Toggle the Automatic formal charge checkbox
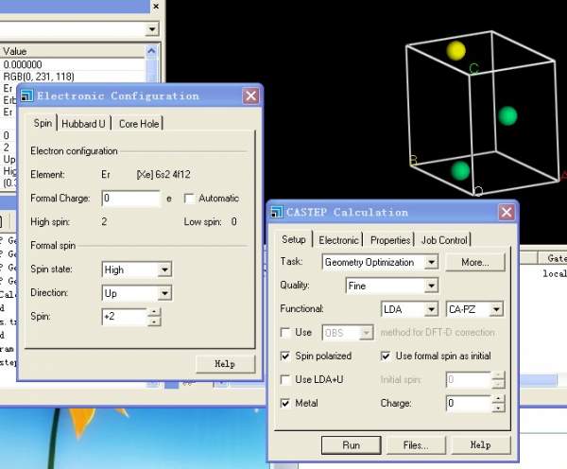This screenshot has height=469, width=567. (189, 199)
